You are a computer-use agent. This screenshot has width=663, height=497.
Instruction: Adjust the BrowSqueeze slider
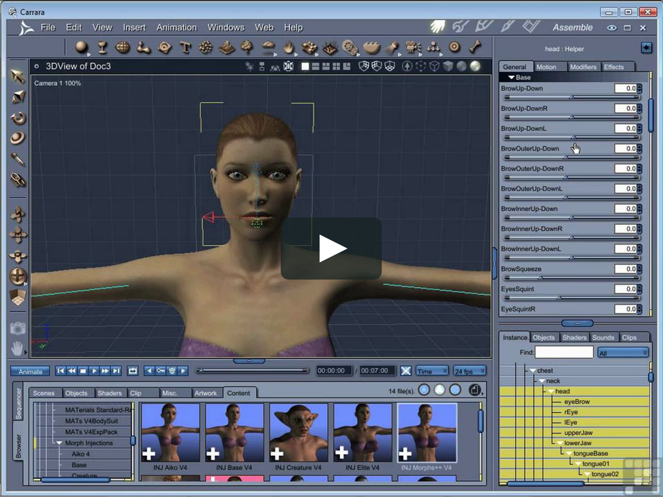click(x=571, y=277)
